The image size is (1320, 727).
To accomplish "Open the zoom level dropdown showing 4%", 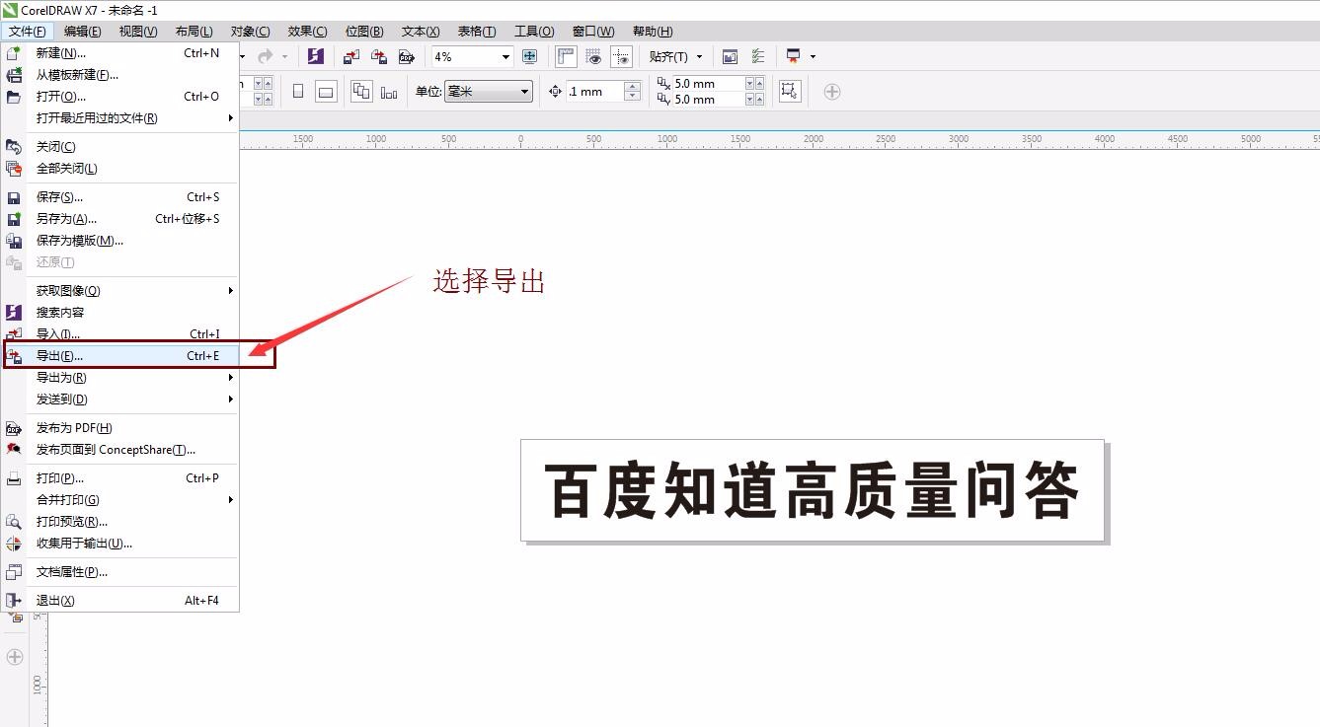I will click(x=505, y=57).
